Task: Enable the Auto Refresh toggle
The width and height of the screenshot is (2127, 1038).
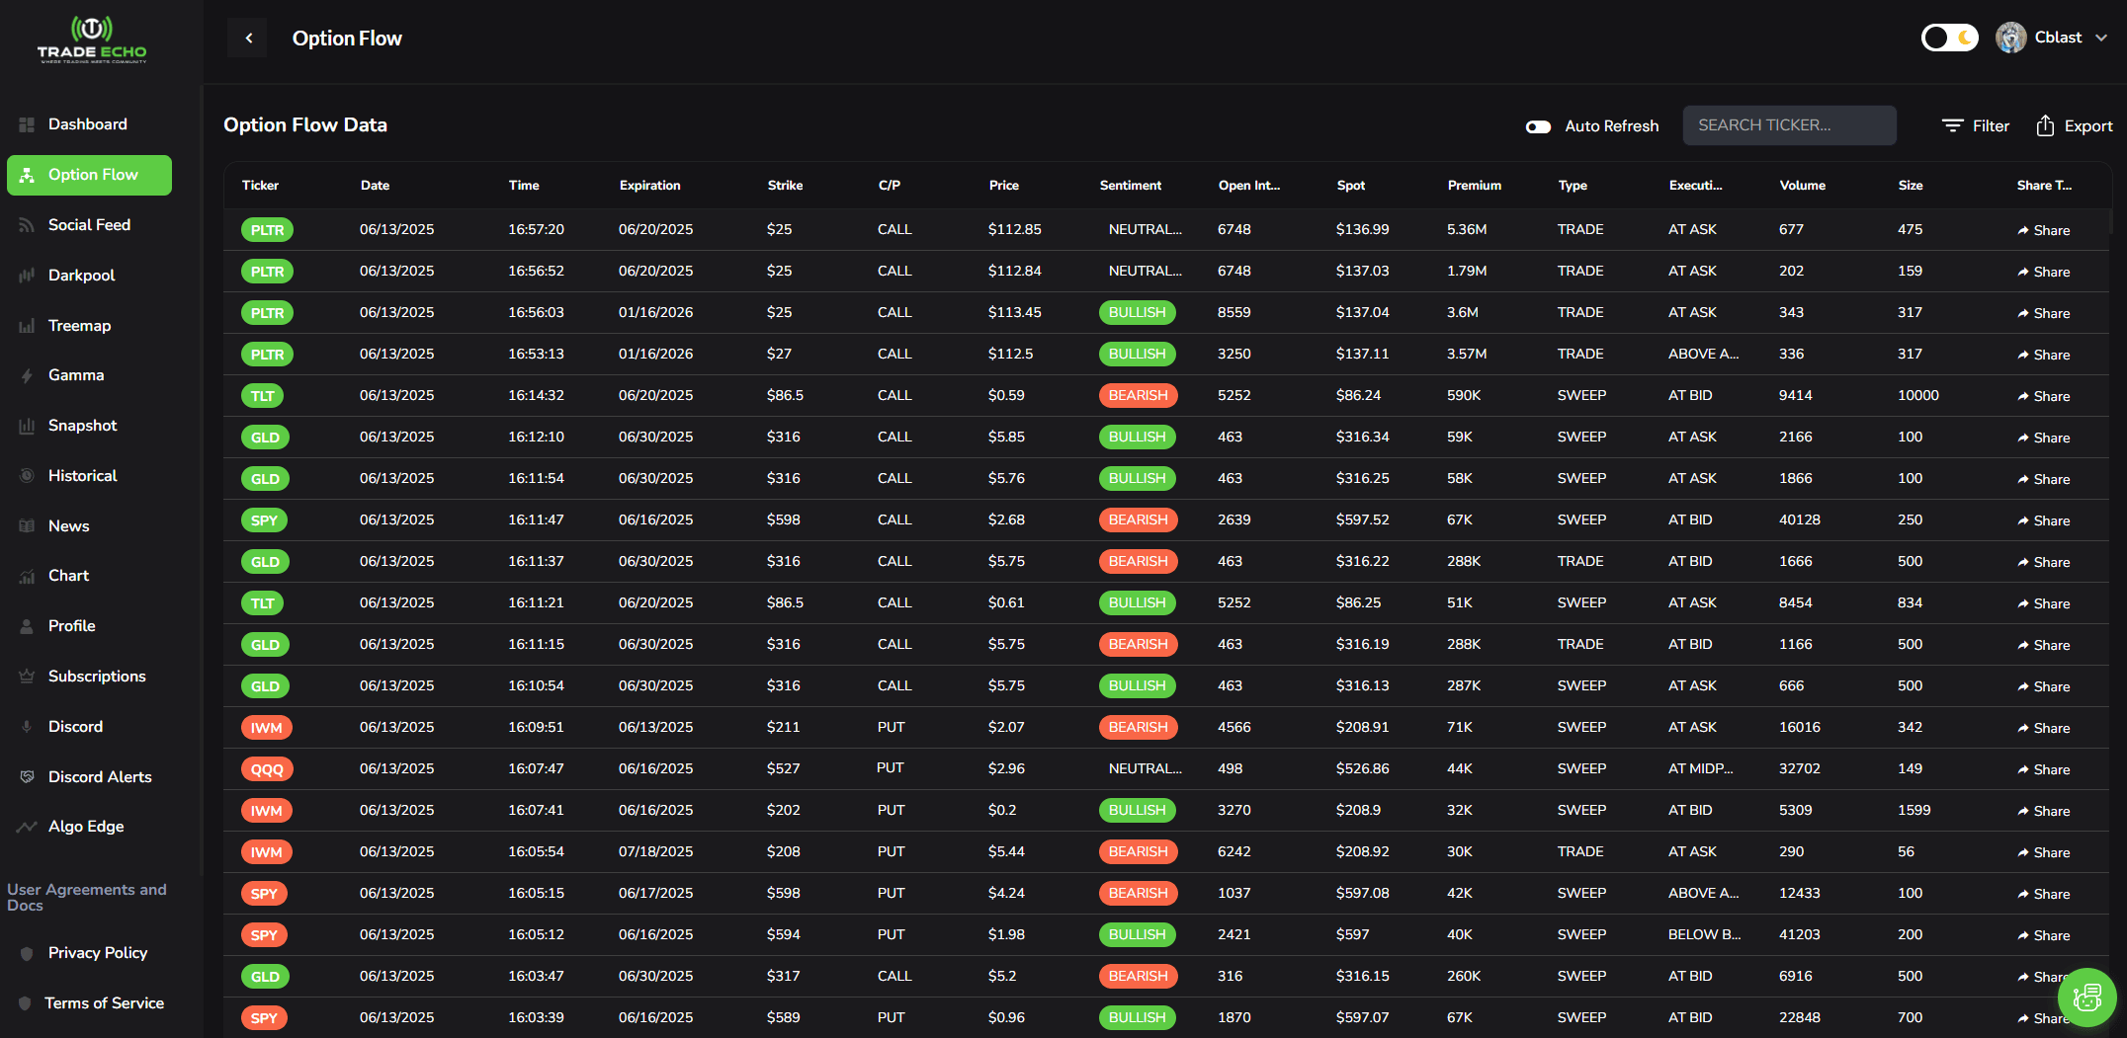Action: pos(1538,126)
